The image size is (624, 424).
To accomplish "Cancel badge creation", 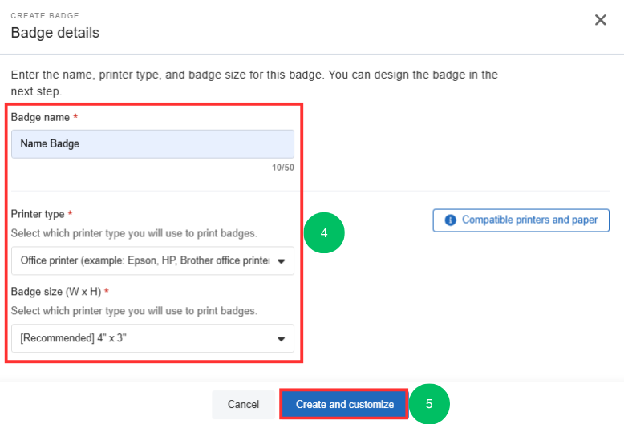I will (243, 405).
